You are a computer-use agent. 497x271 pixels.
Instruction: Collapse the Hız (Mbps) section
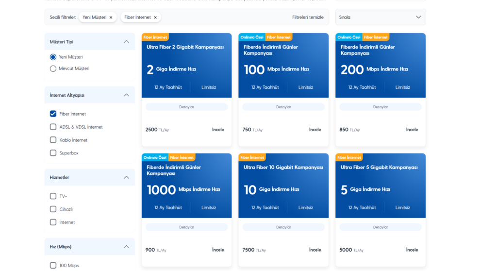coord(126,247)
